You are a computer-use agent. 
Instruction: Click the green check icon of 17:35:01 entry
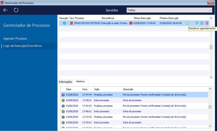point(63,122)
